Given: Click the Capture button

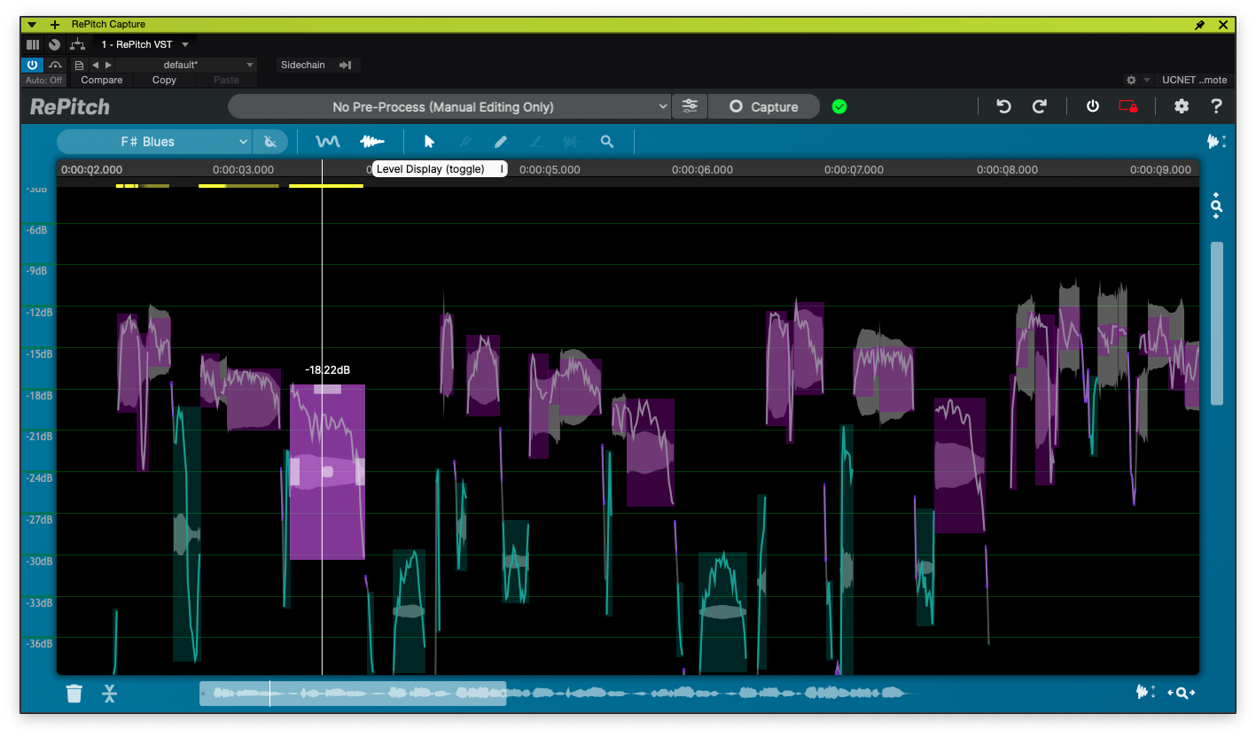Looking at the screenshot, I should click(x=763, y=106).
